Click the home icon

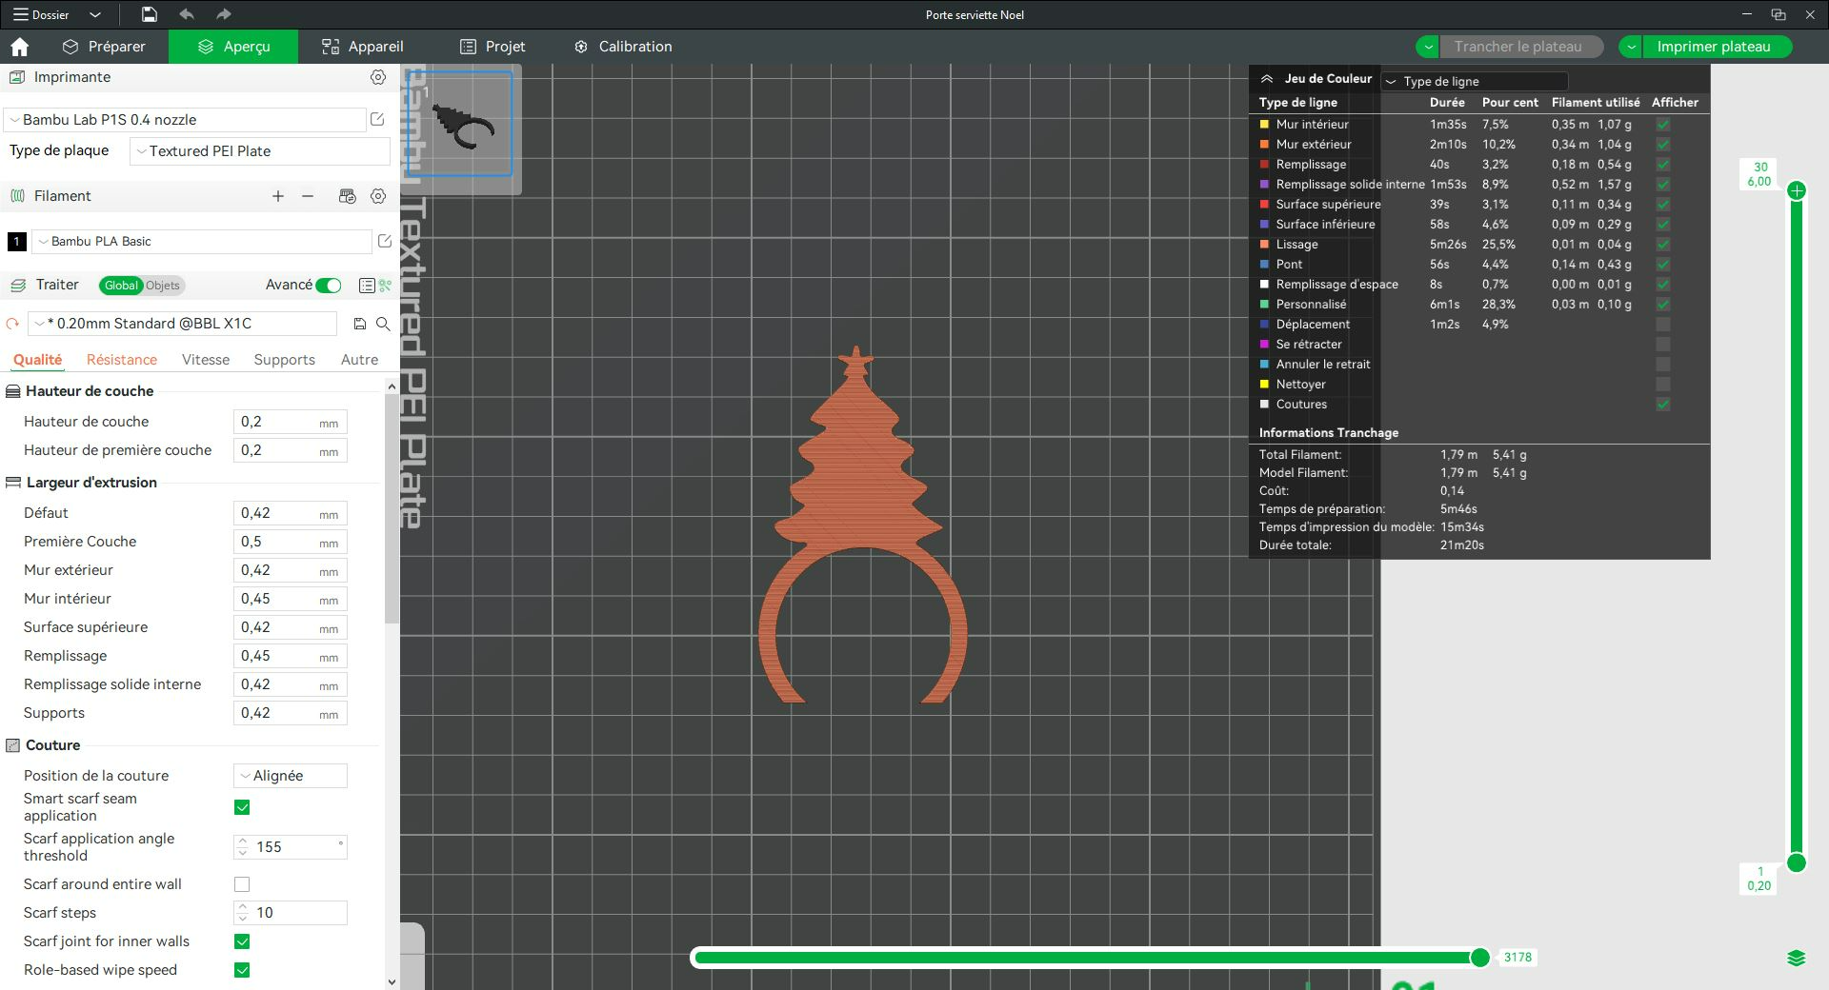coord(19,47)
